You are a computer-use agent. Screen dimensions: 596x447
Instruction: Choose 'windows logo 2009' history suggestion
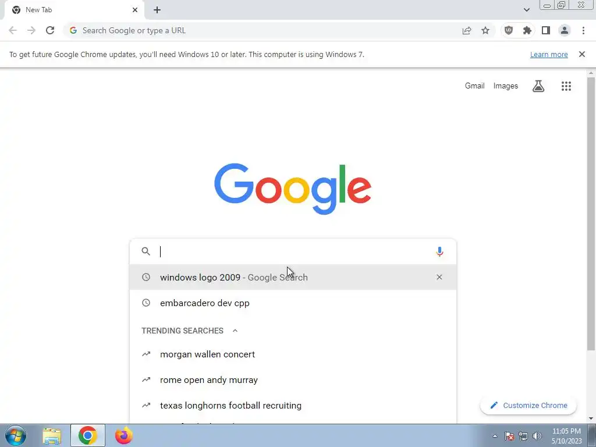pyautogui.click(x=293, y=277)
